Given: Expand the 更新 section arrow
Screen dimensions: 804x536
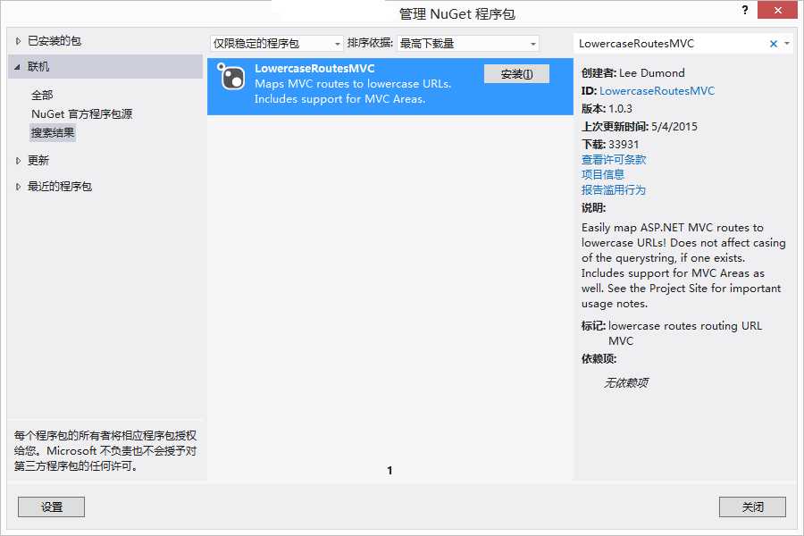Looking at the screenshot, I should pyautogui.click(x=18, y=161).
